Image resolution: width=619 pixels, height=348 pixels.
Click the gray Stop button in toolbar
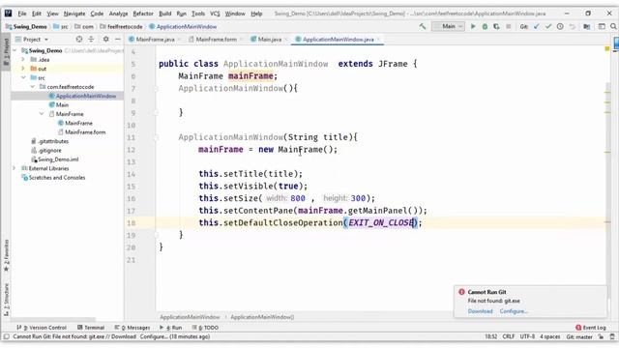pyautogui.click(x=509, y=26)
